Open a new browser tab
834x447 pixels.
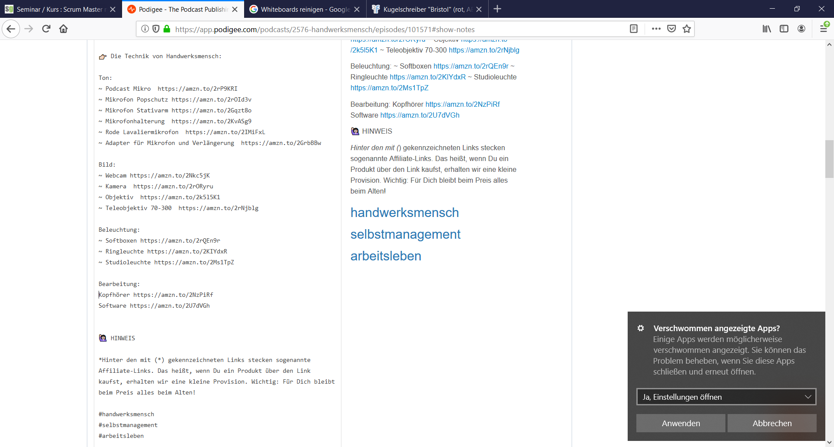coord(497,9)
